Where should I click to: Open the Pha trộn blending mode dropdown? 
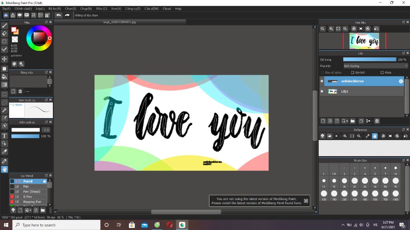(376, 66)
